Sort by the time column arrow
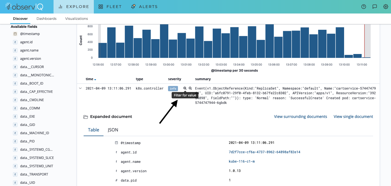The height and width of the screenshot is (186, 391). click(x=95, y=80)
